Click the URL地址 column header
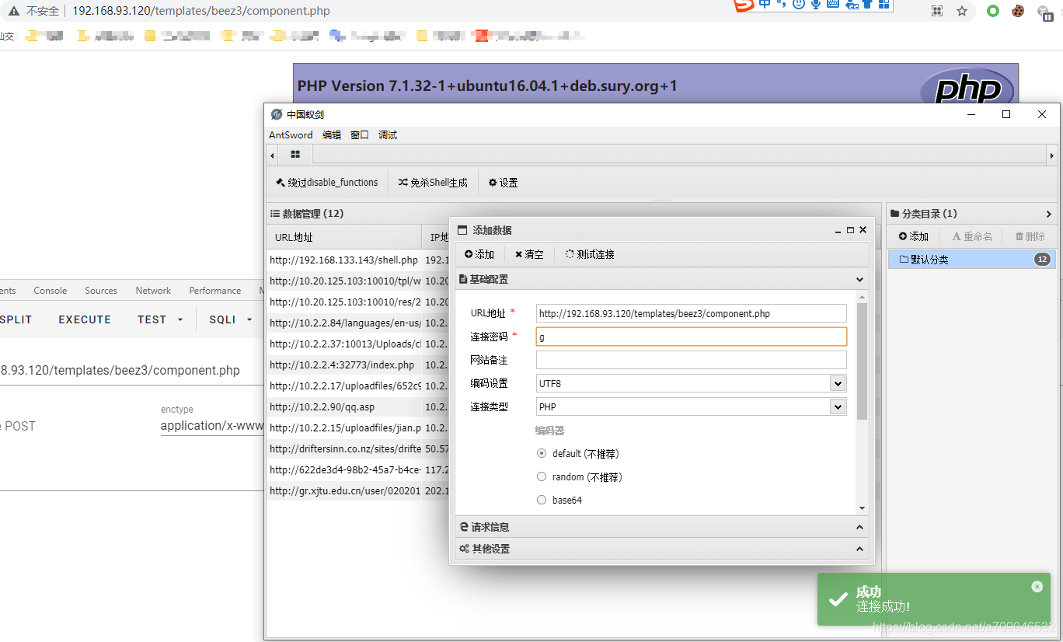1063x642 pixels. (343, 237)
